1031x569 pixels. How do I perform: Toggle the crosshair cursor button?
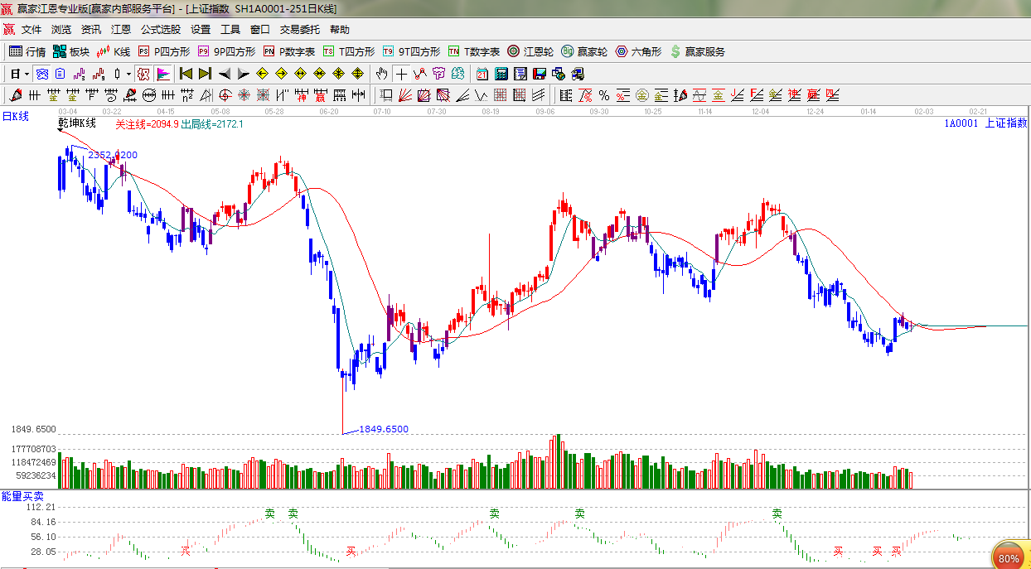click(x=401, y=74)
